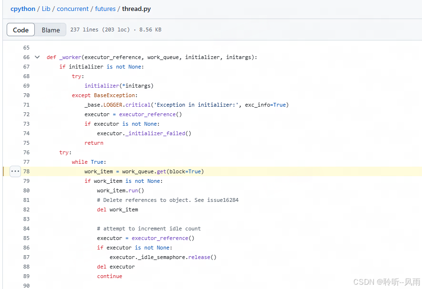
Task: Click line number 70
Action: [26, 95]
